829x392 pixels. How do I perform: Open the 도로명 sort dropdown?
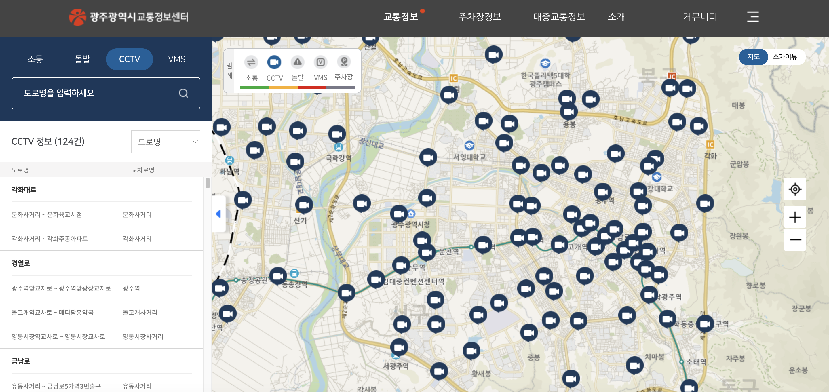tap(166, 142)
